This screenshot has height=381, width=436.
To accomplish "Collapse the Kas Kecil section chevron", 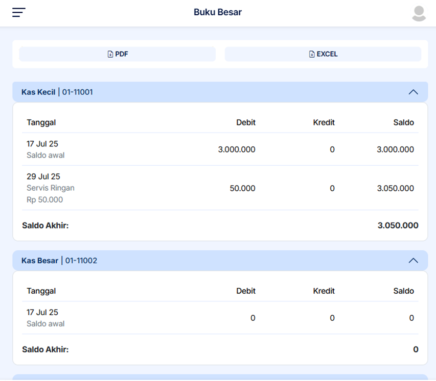I will 413,92.
